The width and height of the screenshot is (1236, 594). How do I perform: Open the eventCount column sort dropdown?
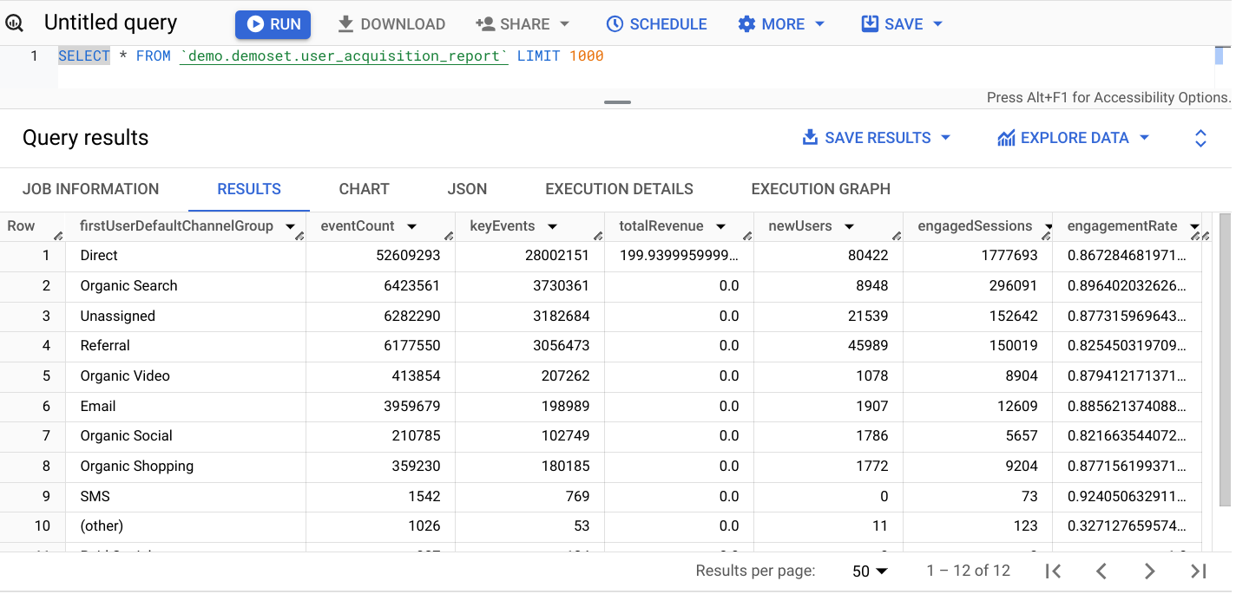[411, 225]
